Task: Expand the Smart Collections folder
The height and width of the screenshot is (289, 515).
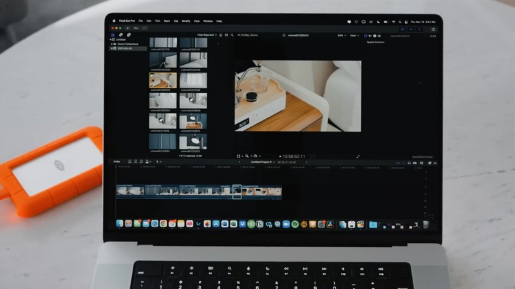Action: (111, 44)
